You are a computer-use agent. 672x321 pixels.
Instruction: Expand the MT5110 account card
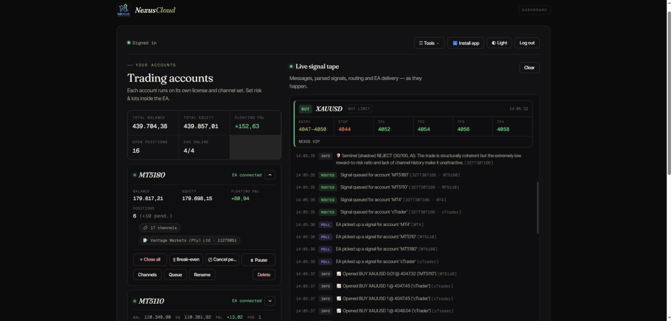[270, 301]
